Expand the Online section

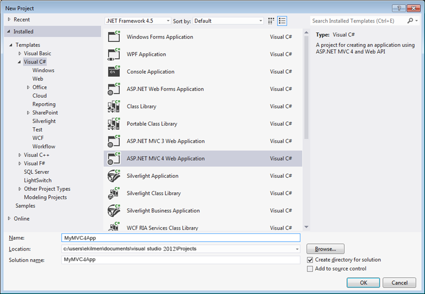click(x=9, y=218)
